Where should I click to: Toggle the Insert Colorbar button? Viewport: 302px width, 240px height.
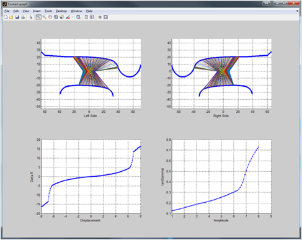[86, 17]
